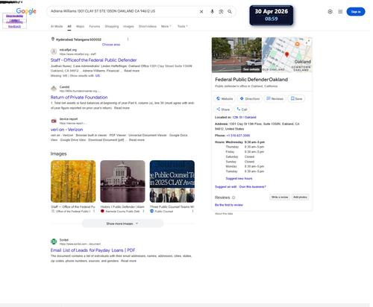The height and width of the screenshot is (307, 373).
Task: Open the Public Counsel CLAY Award thumbnail
Action: tap(172, 181)
